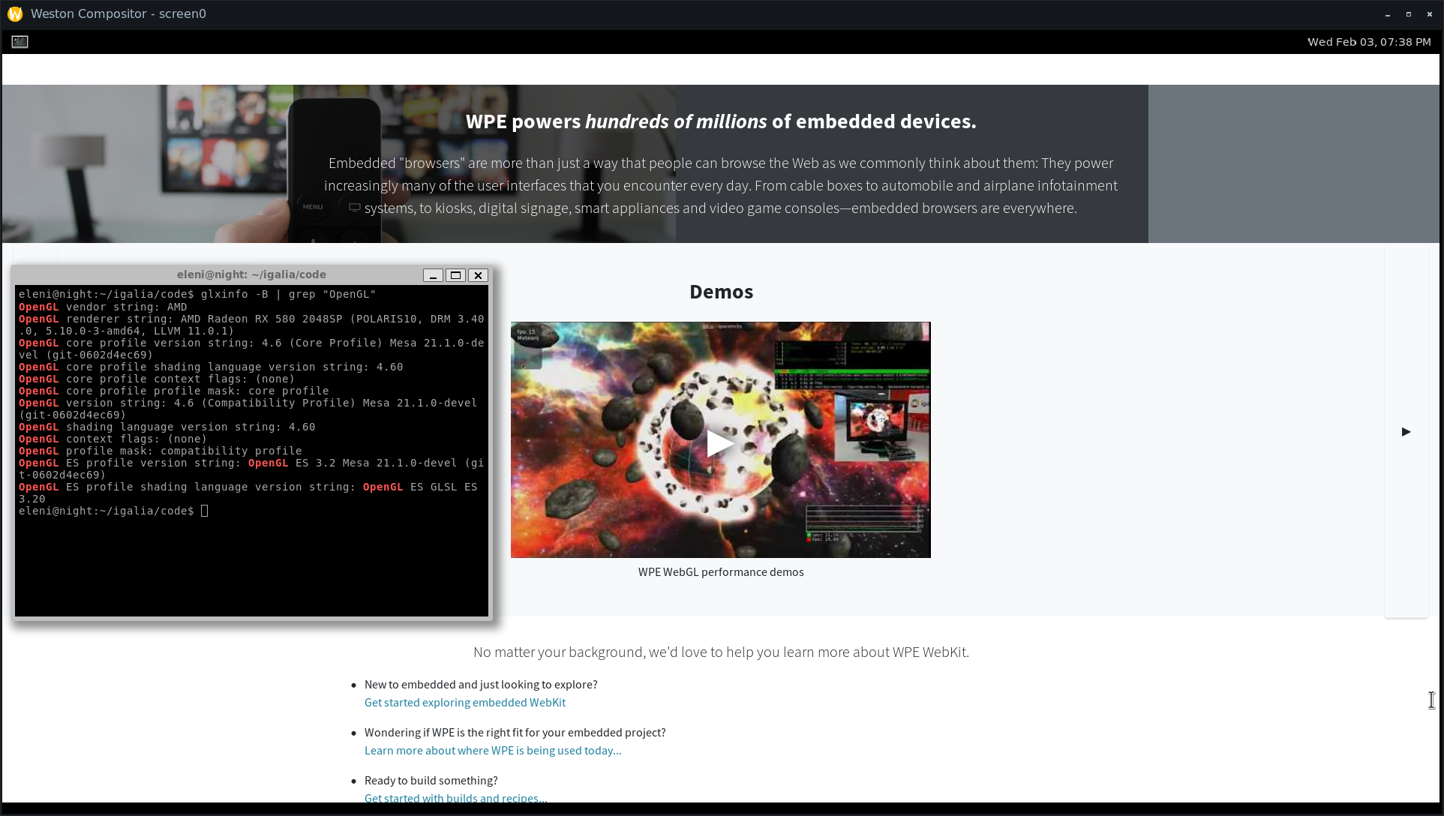This screenshot has width=1444, height=816.
Task: Minimize the eleni@night terminal window
Action: [433, 275]
